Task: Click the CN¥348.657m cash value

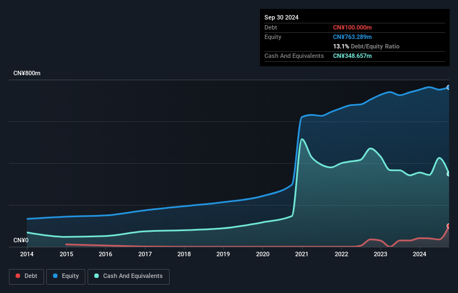Action: 352,56
